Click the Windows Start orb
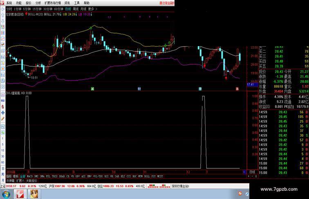Viewport: 309px width, 199px height. (x=6, y=194)
